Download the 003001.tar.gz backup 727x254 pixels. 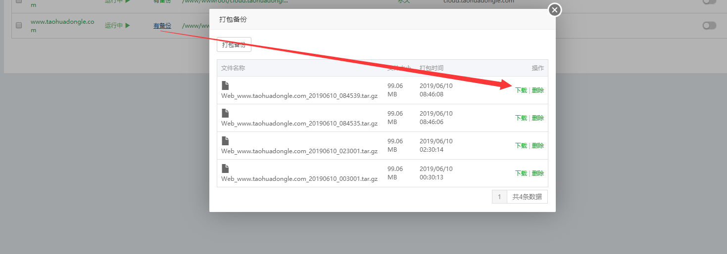pos(521,173)
